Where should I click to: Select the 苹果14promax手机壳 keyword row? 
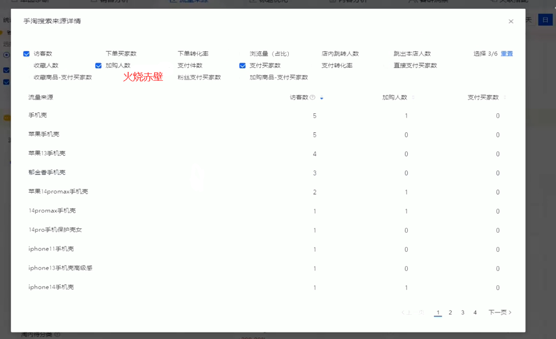coord(268,192)
